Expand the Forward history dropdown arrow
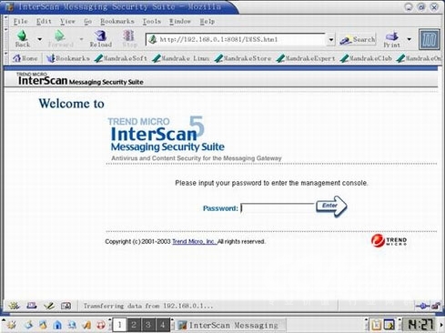This screenshot has height=333, width=445. pyautogui.click(x=81, y=39)
